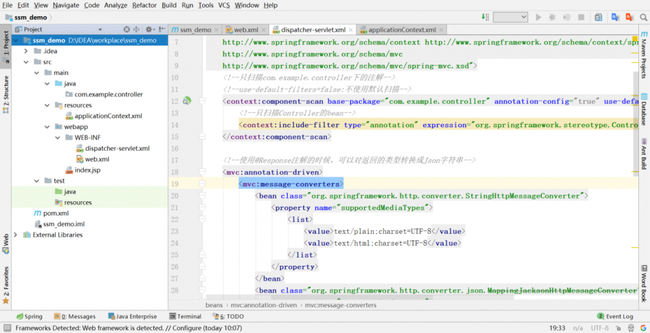Image resolution: width=650 pixels, height=333 pixels.
Task: Click the blue translate icon in toolbar
Action: [x=615, y=18]
